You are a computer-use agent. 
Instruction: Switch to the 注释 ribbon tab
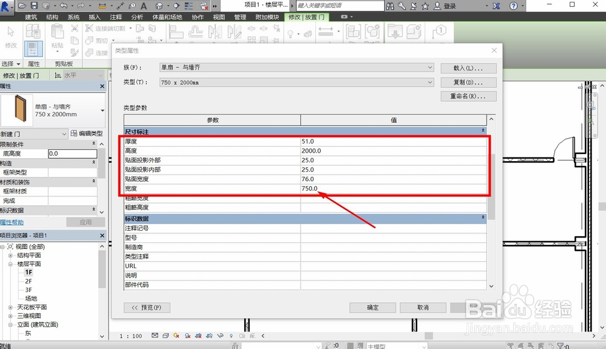[116, 17]
